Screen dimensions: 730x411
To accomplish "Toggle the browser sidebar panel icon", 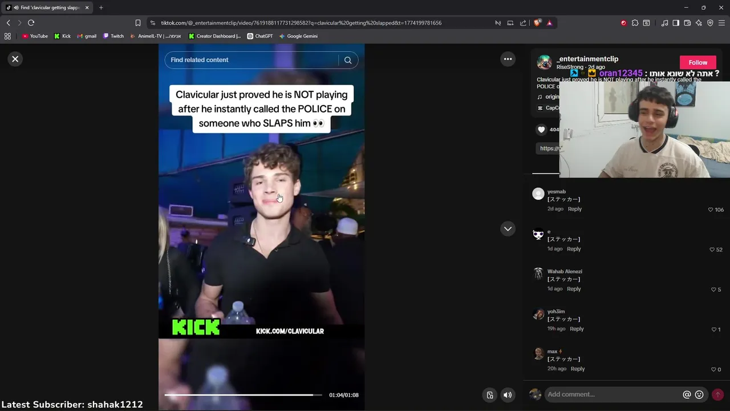I will click(676, 23).
